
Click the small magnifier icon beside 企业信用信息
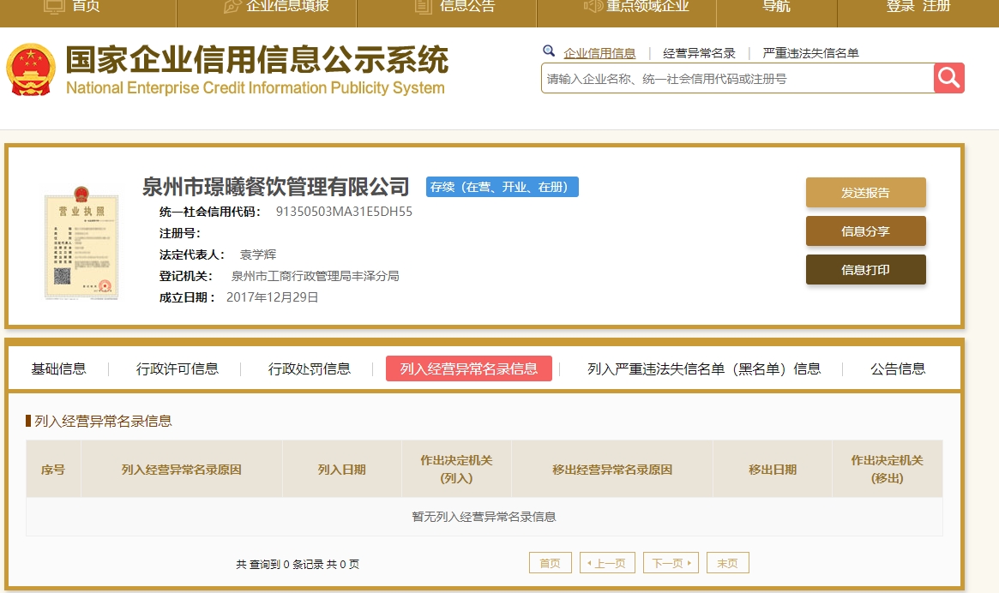tap(549, 51)
